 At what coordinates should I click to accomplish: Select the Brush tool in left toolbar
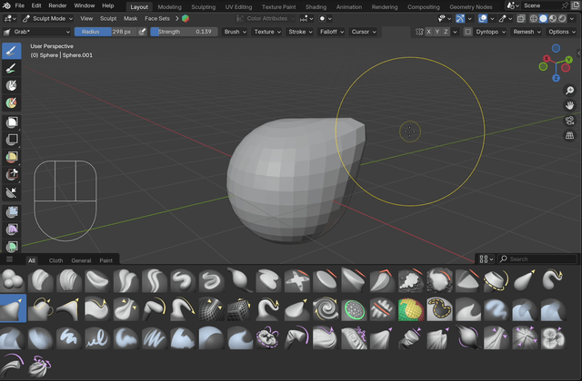(x=12, y=51)
